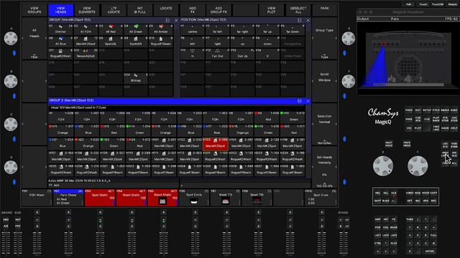Choose the Fan Out position icon
Screen dimensions: 460x258
217,51
